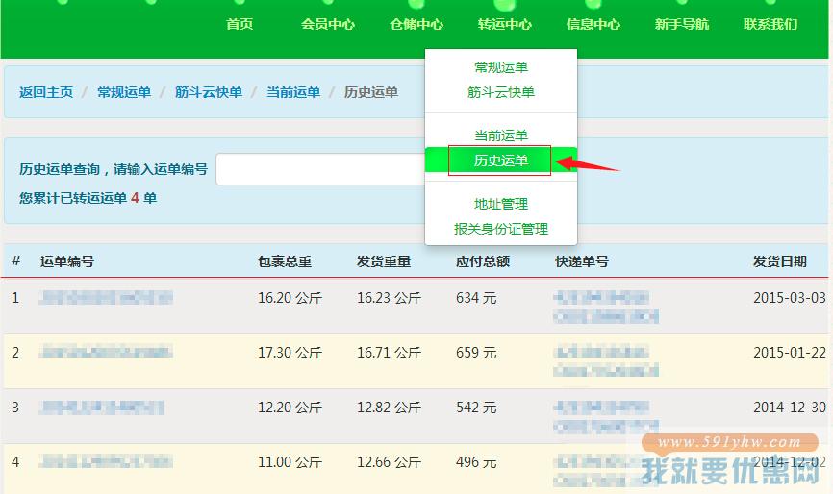Click the 12.82 公斤 shipping weight cell
The image size is (833, 494).
tap(389, 407)
